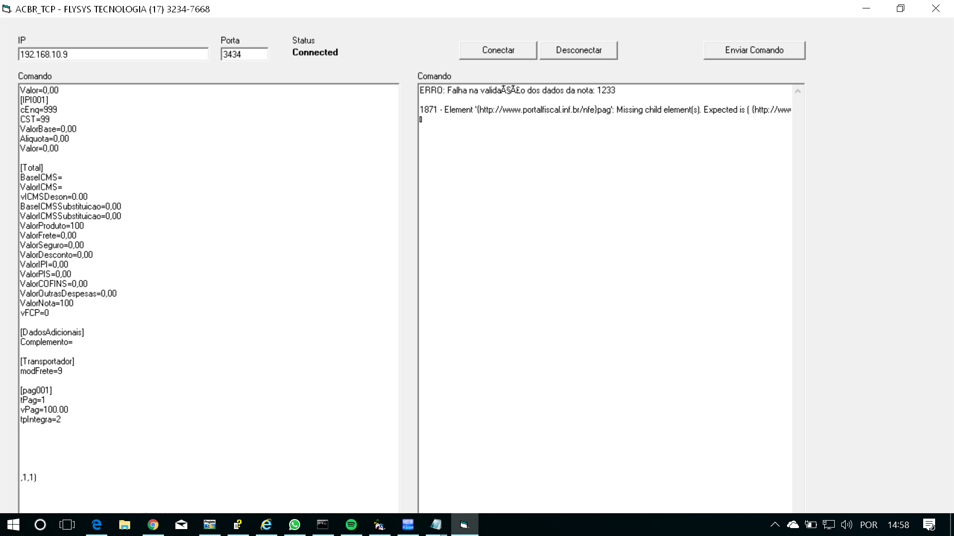The width and height of the screenshot is (954, 536).
Task: Switch POR input language indicator
Action: (x=869, y=525)
